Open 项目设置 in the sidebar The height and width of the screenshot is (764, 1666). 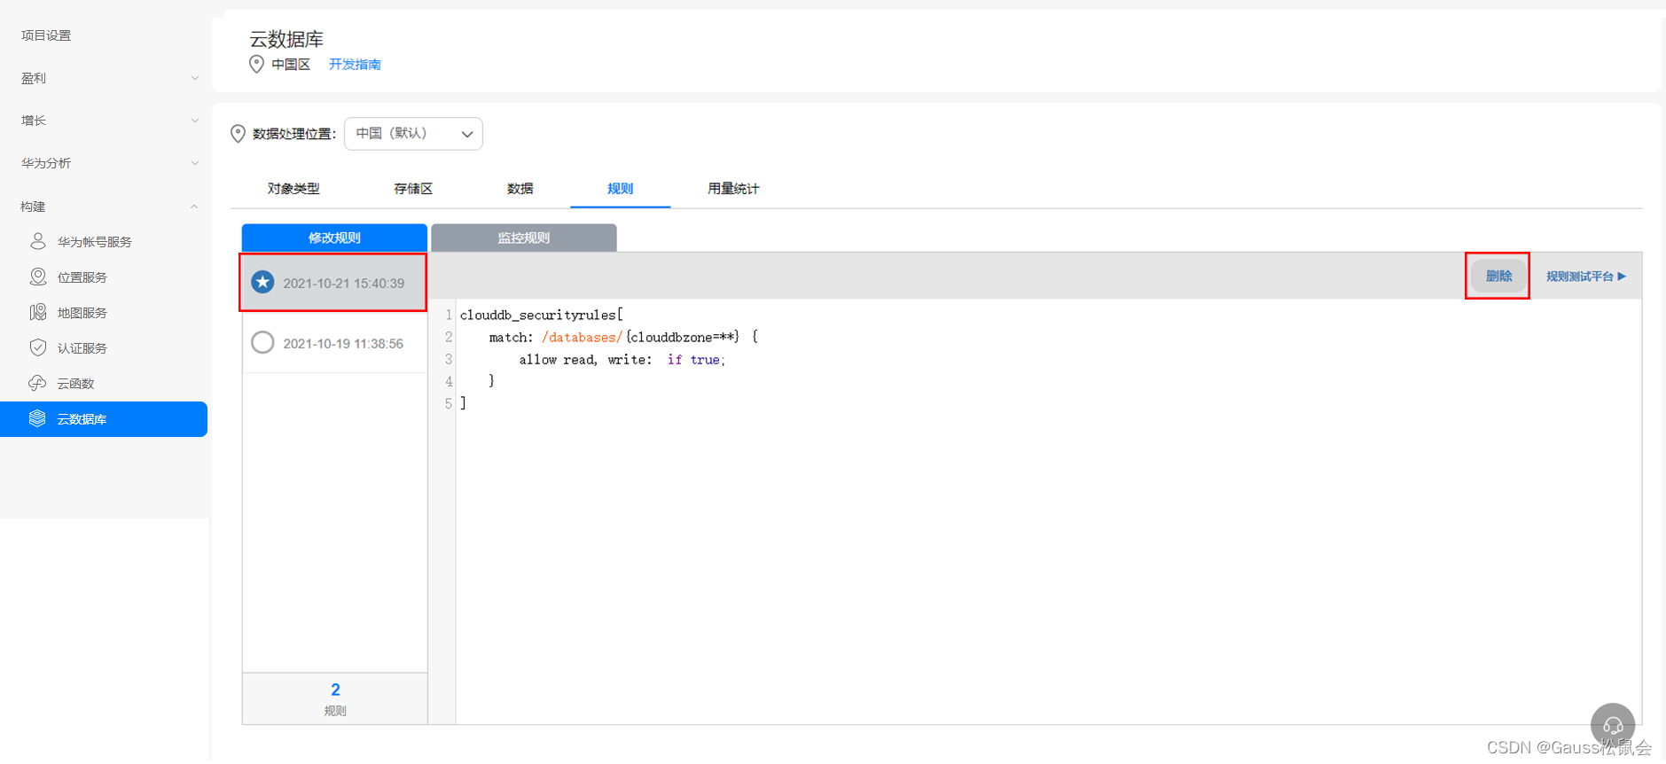click(x=46, y=35)
